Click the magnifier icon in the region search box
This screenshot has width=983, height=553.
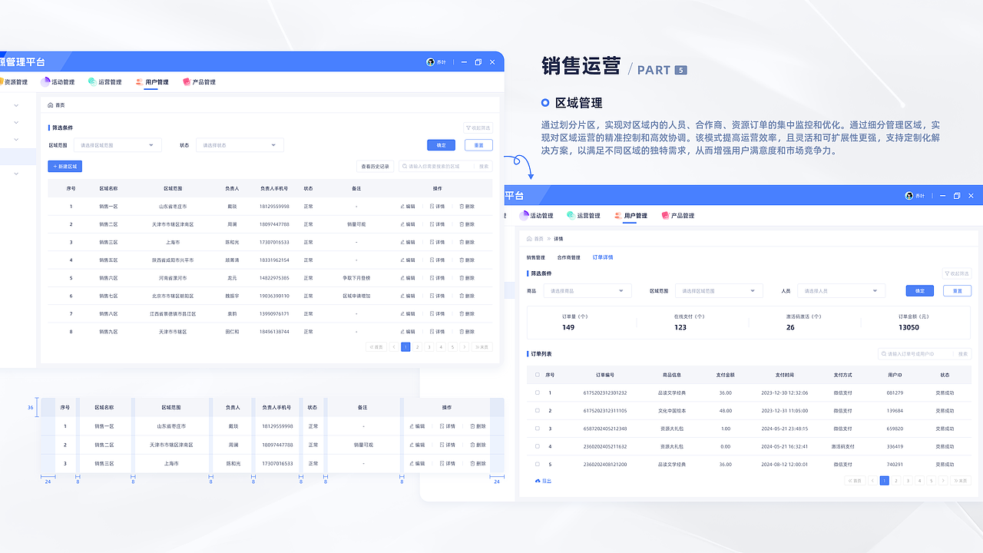(404, 166)
